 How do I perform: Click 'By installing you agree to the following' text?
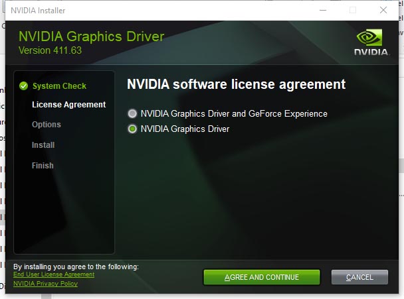76,267
